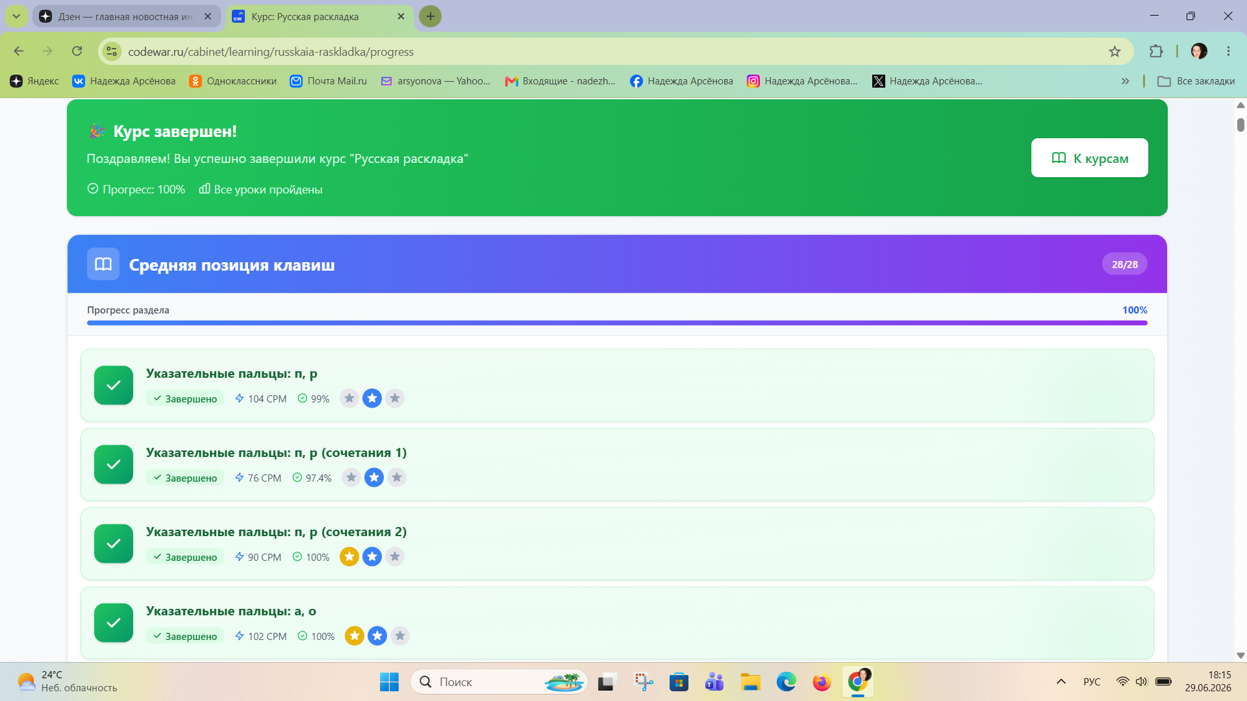Screen dimensions: 1247x701
Task: Click the first star of 'сочетания 1' lesson
Action: pos(351,478)
